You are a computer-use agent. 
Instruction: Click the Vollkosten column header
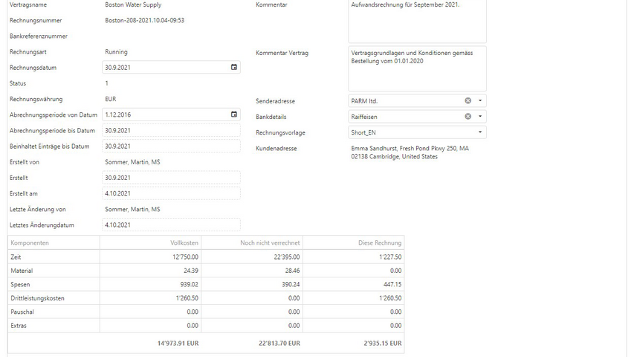pos(150,242)
